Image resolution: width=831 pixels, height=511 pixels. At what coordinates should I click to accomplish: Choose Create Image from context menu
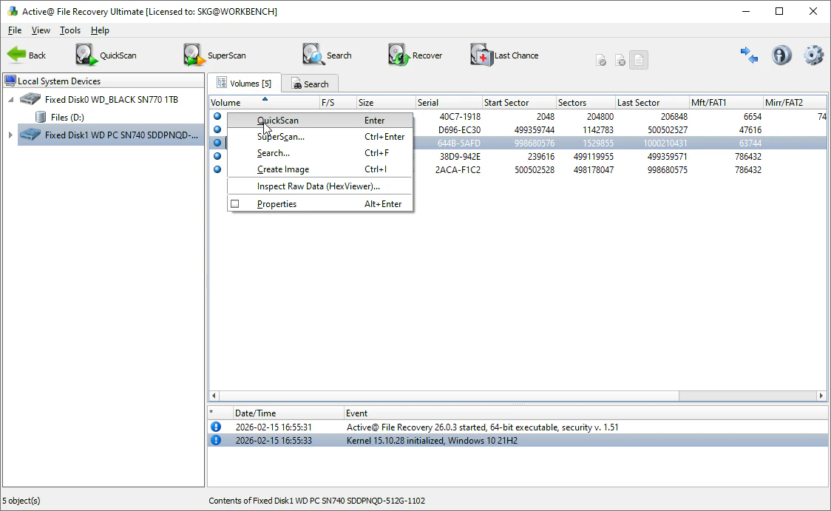point(283,169)
